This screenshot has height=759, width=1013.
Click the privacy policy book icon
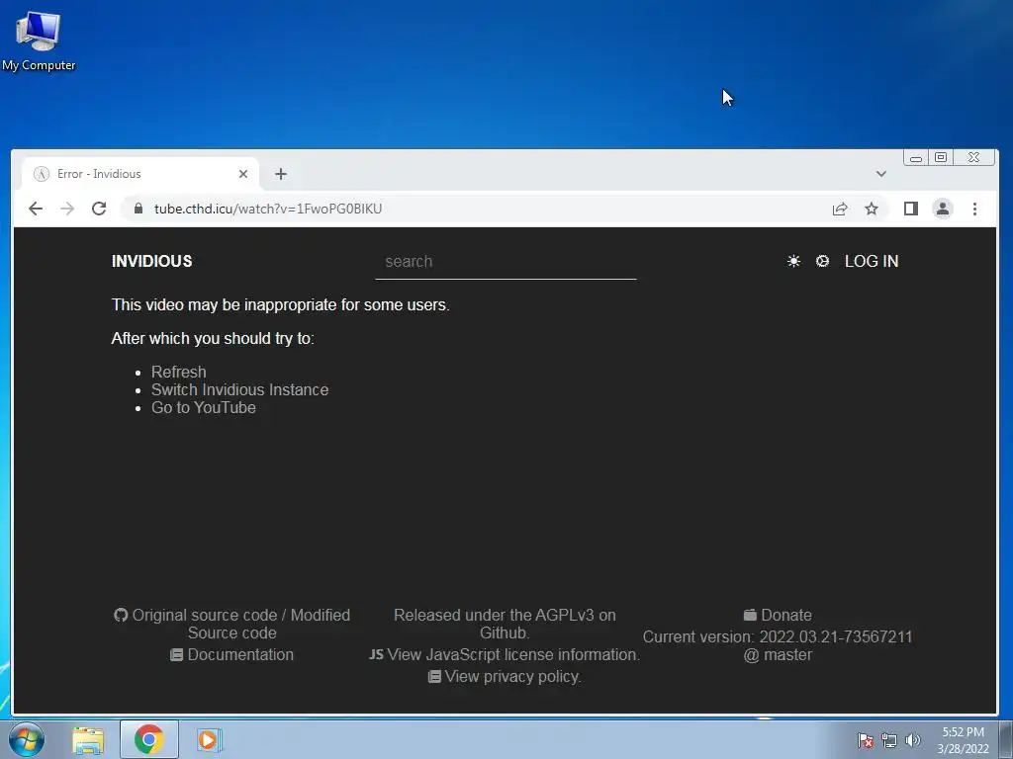pyautogui.click(x=435, y=676)
